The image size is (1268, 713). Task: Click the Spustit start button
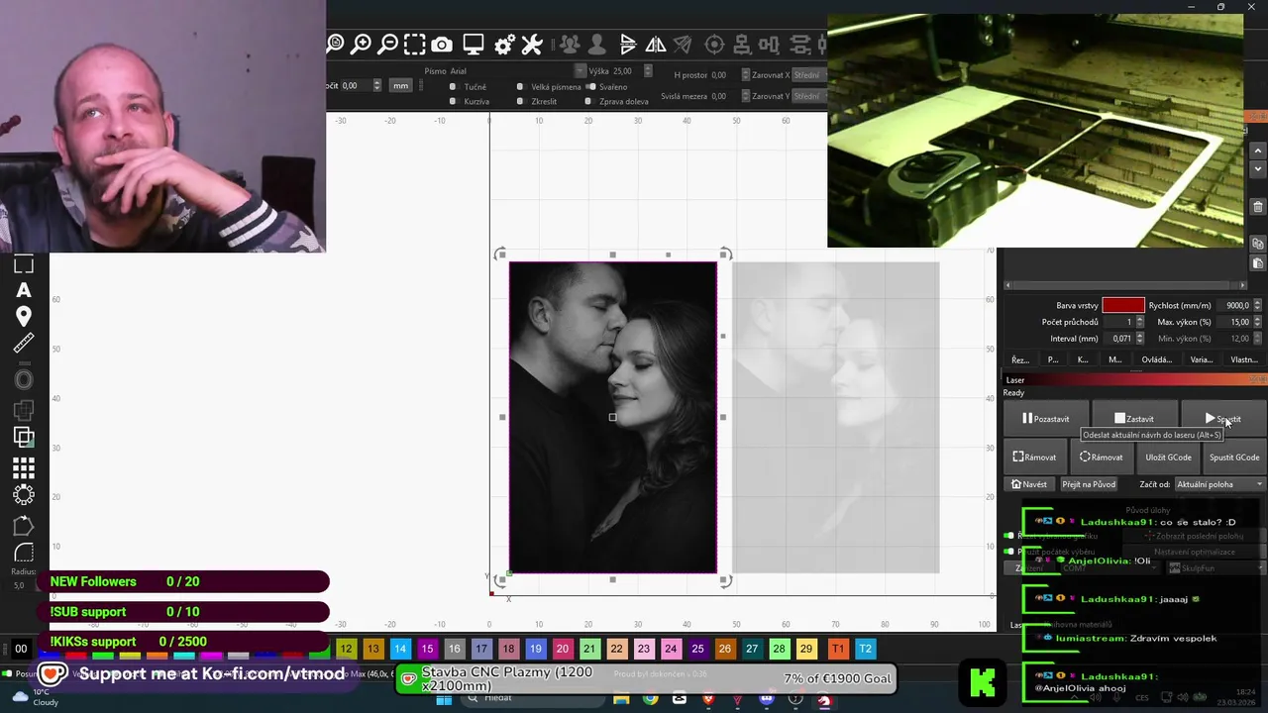pyautogui.click(x=1222, y=419)
